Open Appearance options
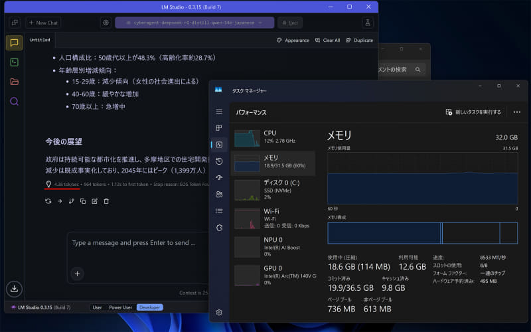This screenshot has height=332, width=531. pos(293,41)
